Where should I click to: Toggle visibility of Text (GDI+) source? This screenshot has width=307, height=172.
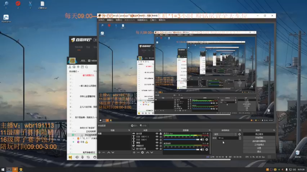click(x=157, y=140)
